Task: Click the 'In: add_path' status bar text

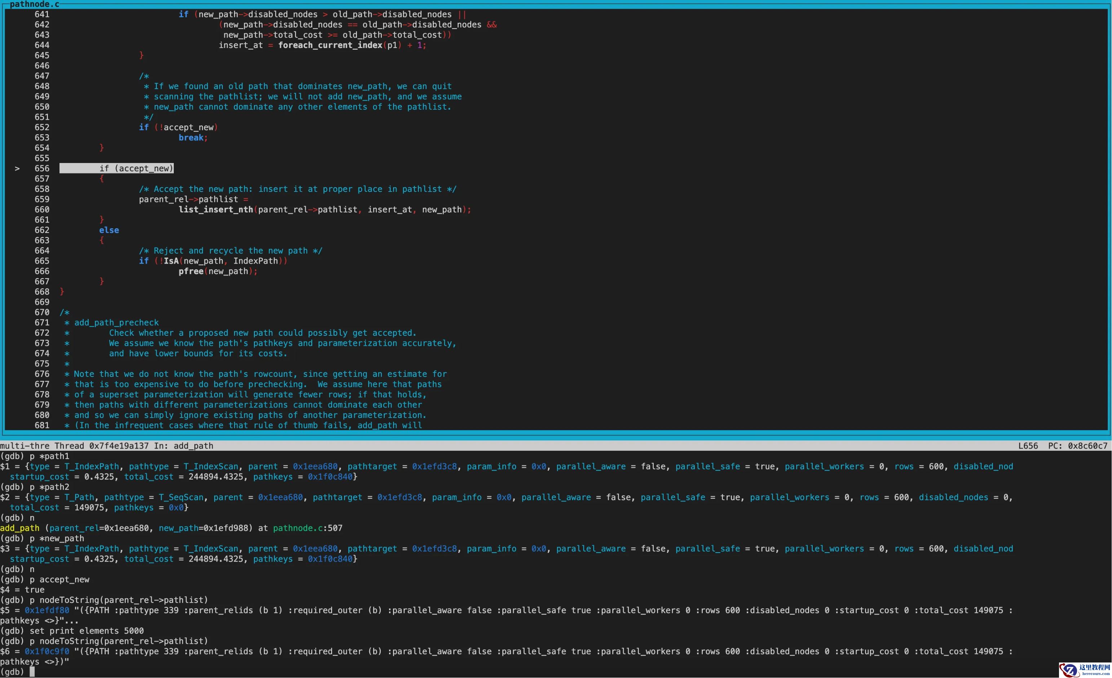Action: click(x=183, y=445)
